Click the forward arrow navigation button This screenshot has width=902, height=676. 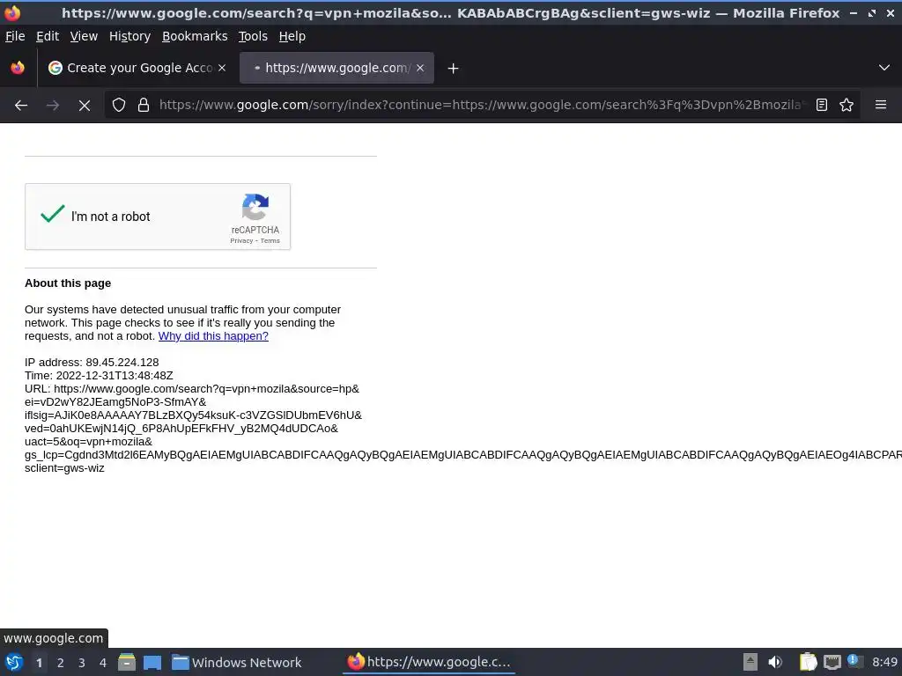pos(53,106)
